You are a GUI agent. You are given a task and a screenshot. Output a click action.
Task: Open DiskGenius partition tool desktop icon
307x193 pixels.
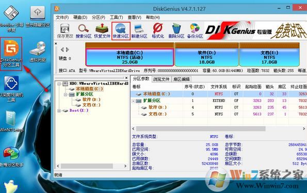11,54
